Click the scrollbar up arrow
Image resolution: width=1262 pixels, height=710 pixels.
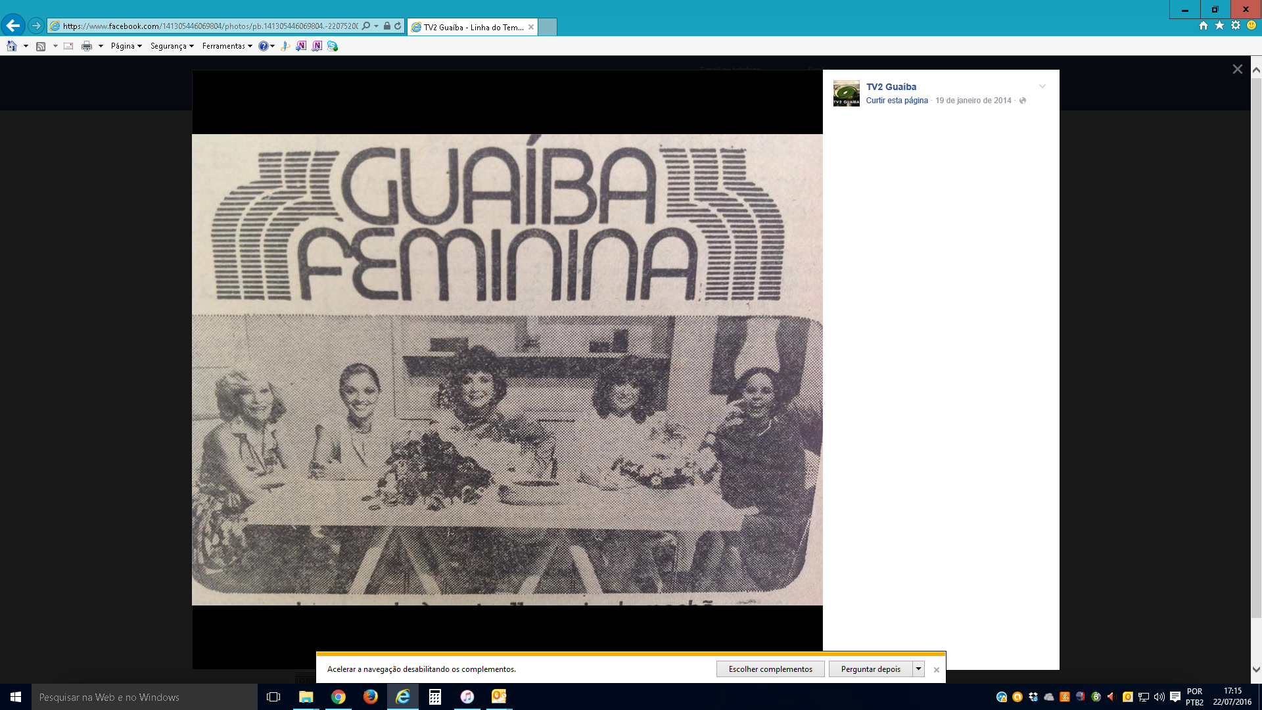click(x=1256, y=69)
